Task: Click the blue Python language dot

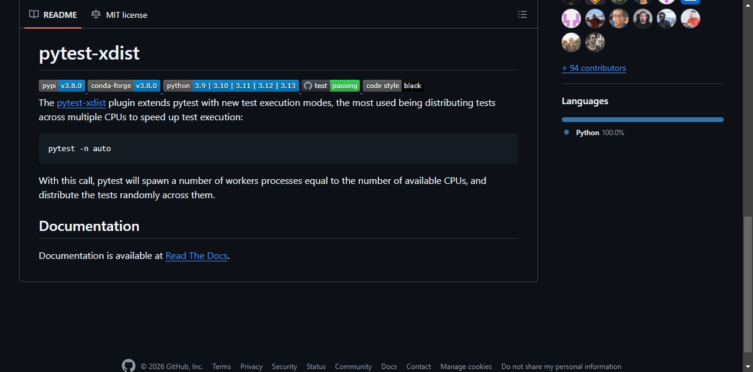Action: tap(567, 132)
